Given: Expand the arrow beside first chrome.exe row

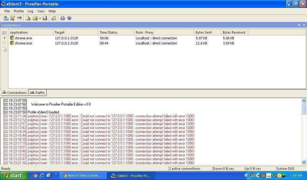Looking at the screenshot, I should point(4,38).
